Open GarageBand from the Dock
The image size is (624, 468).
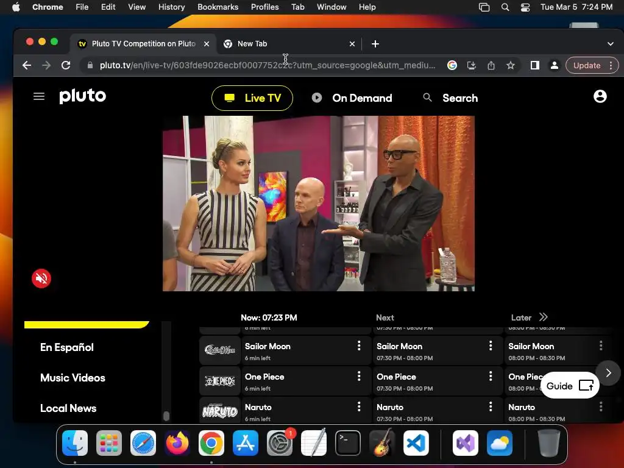pos(382,443)
